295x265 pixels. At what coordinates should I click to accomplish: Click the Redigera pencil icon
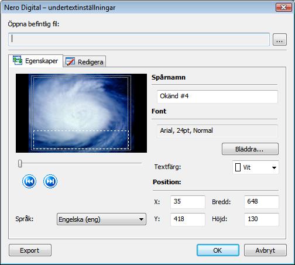click(x=70, y=61)
